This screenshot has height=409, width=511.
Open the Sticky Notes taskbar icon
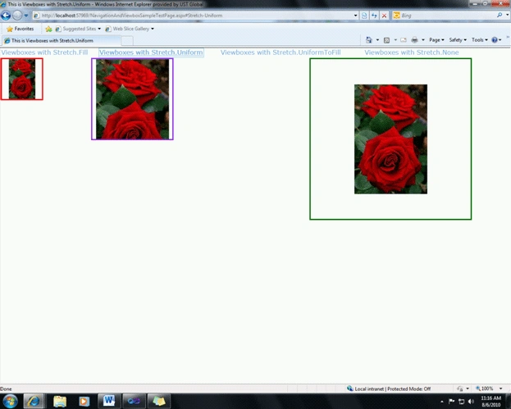pos(158,401)
